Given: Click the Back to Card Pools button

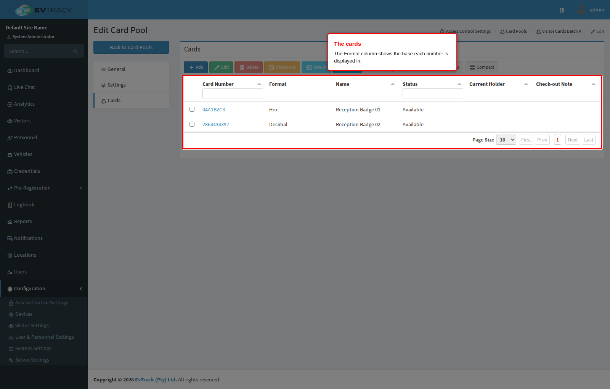Looking at the screenshot, I should (x=131, y=48).
